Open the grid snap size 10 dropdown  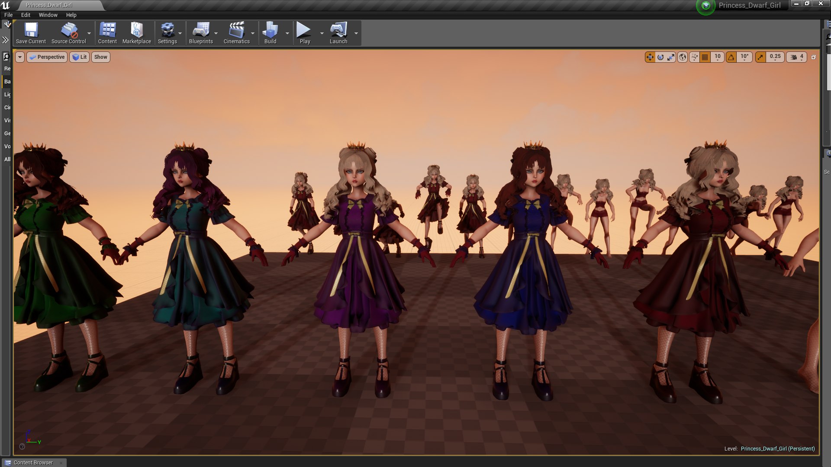point(718,57)
